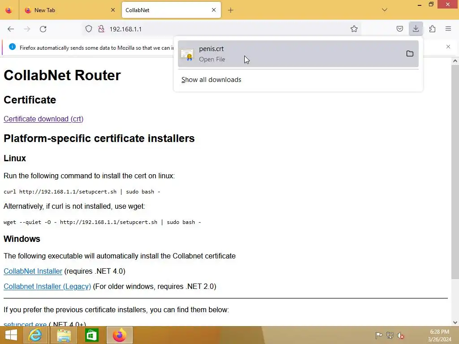Click the Firefox taskbar icon
This screenshot has height=344, width=459.
[x=119, y=335]
